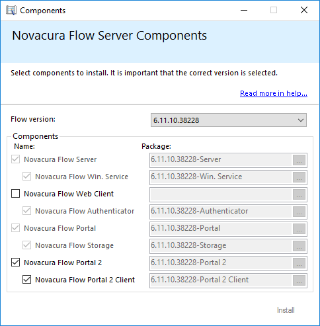Uncheck Novacura Flow Portal 2
Screen dimensions: 320x326
15,263
